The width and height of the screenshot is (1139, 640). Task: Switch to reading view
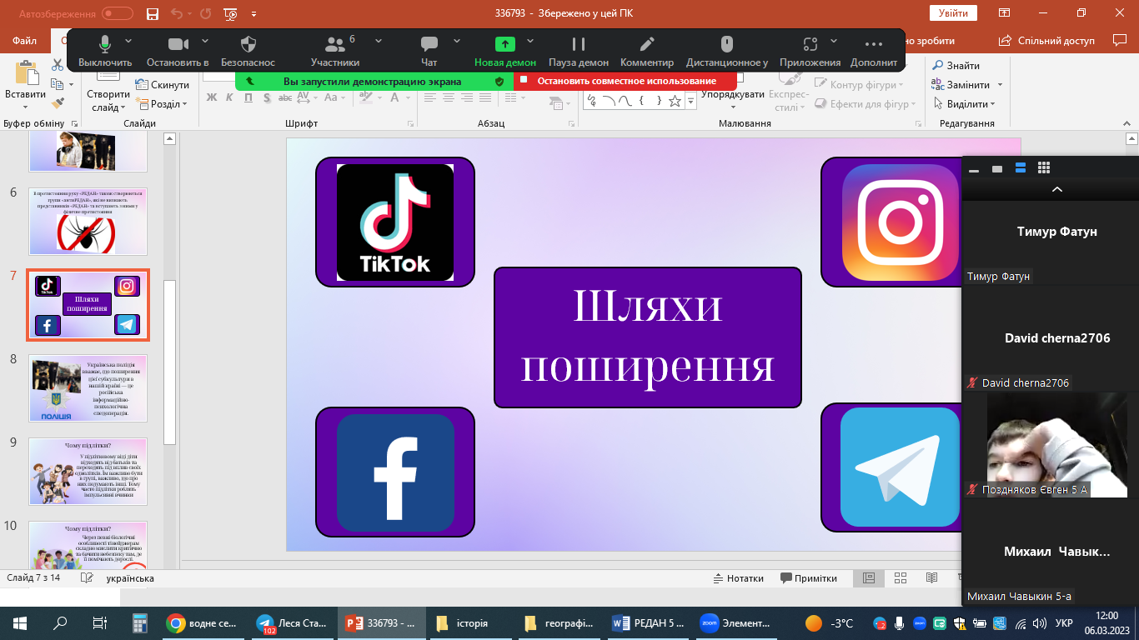(x=931, y=578)
